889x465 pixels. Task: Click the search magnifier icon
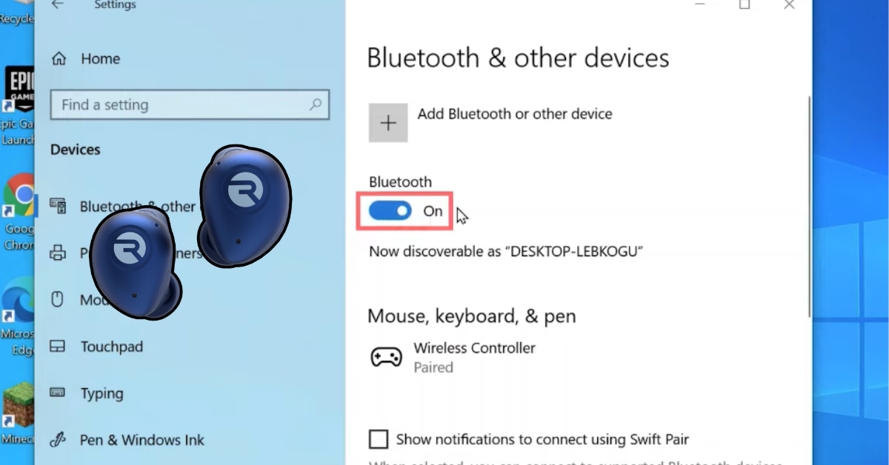click(316, 104)
